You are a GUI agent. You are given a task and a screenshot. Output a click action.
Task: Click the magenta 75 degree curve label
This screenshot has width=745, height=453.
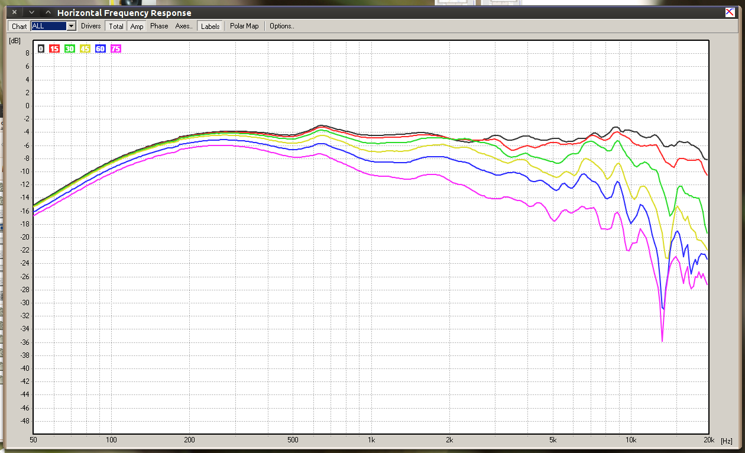[x=116, y=48]
